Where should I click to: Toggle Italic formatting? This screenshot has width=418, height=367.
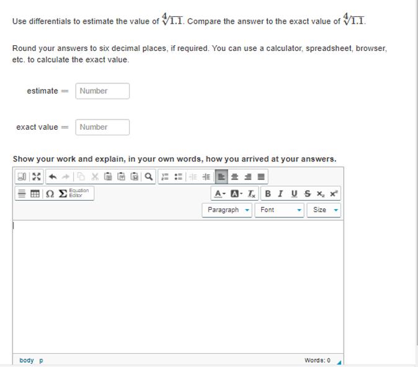pyautogui.click(x=280, y=194)
